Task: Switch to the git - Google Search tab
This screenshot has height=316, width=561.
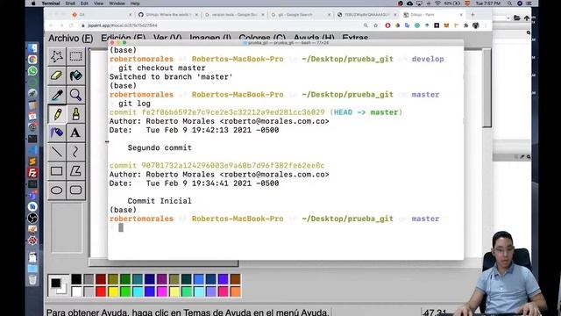Action: point(300,15)
